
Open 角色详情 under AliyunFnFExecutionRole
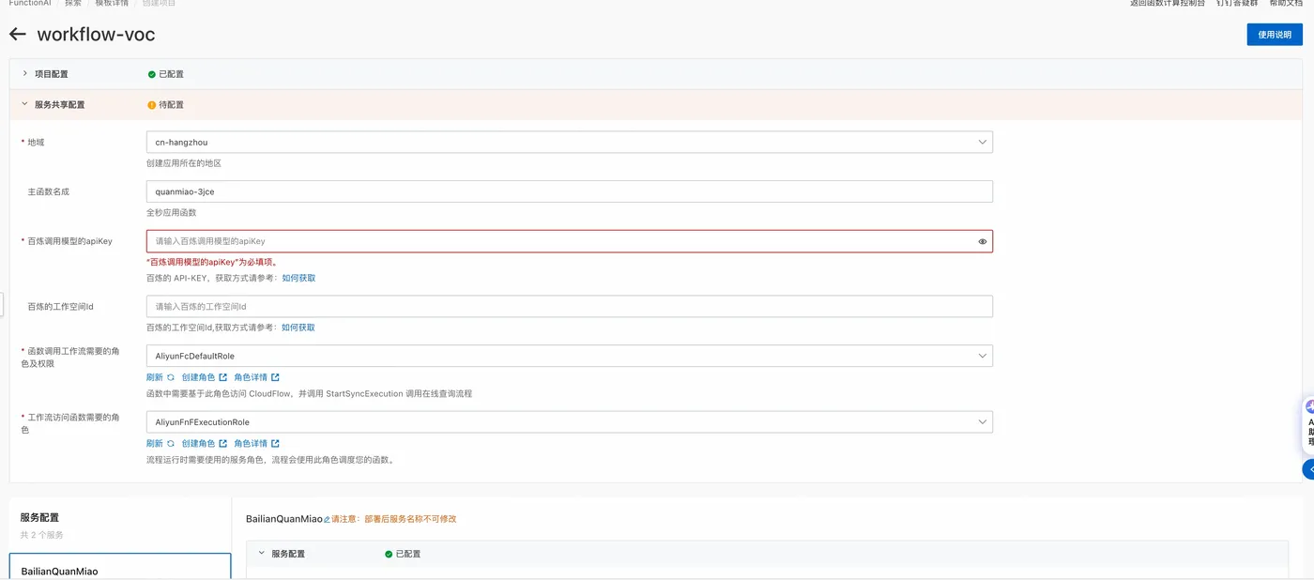(256, 443)
